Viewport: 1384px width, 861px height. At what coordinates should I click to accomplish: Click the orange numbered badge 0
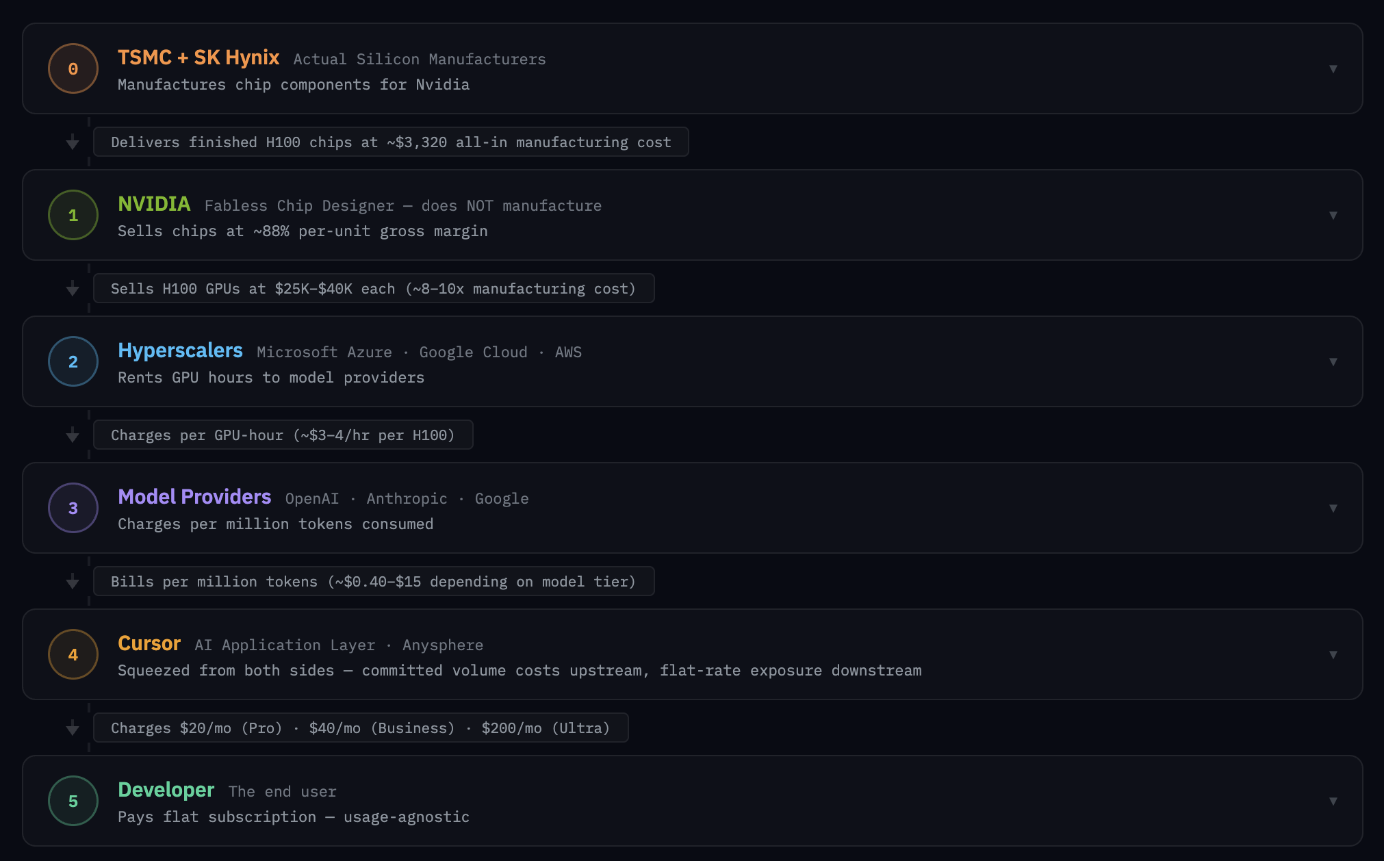(x=73, y=68)
